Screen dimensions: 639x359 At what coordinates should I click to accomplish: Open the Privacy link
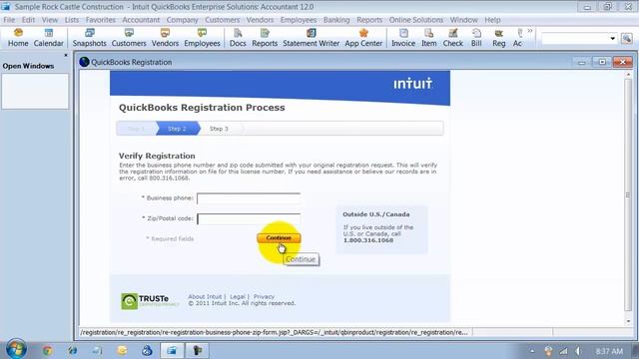coord(264,297)
